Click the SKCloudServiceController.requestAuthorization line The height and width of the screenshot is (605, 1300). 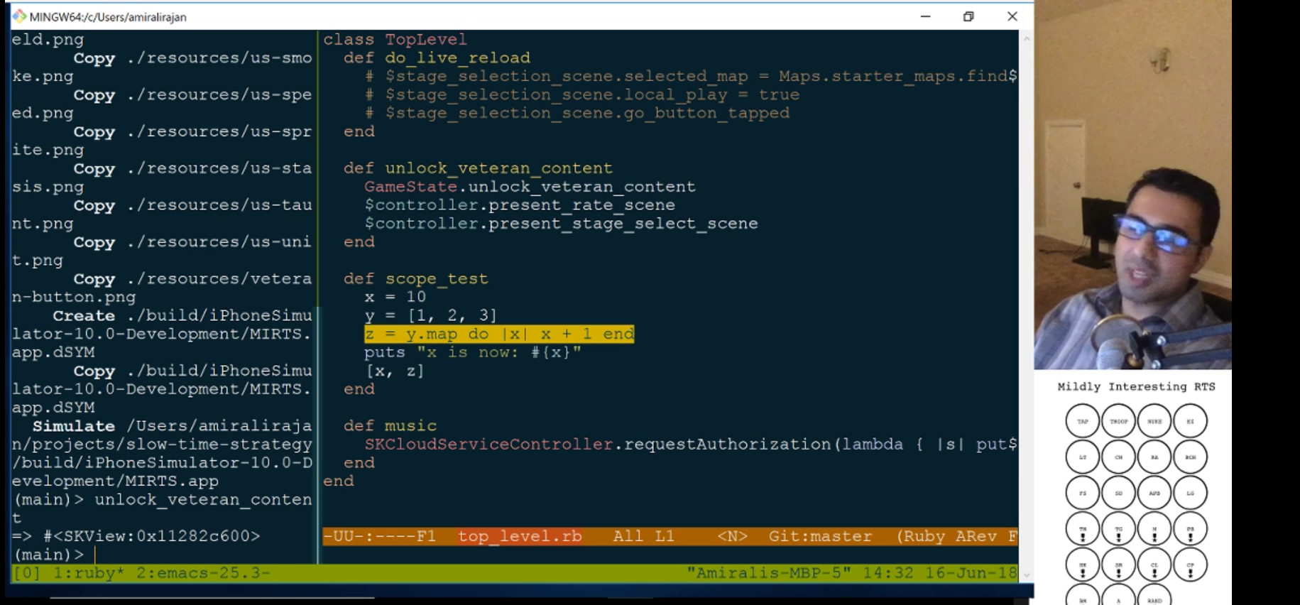[691, 445]
